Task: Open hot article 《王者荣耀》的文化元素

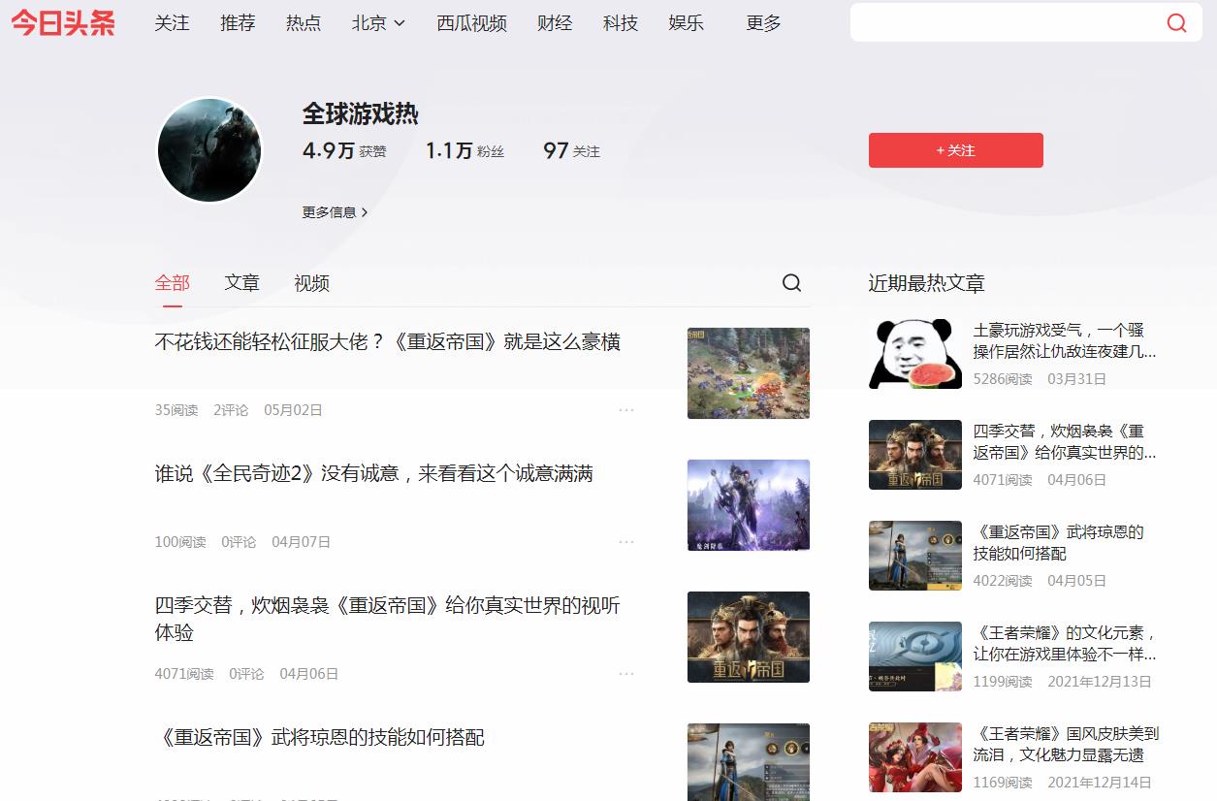Action: pyautogui.click(x=1065, y=643)
